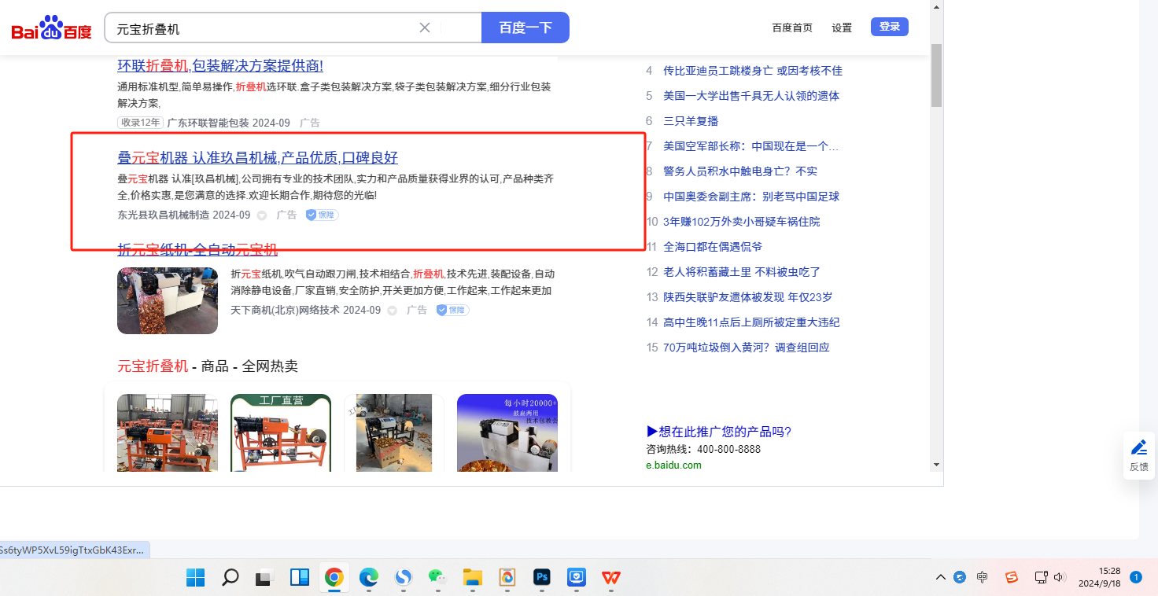Show hidden system tray icons
The width and height of the screenshot is (1158, 596).
(940, 578)
